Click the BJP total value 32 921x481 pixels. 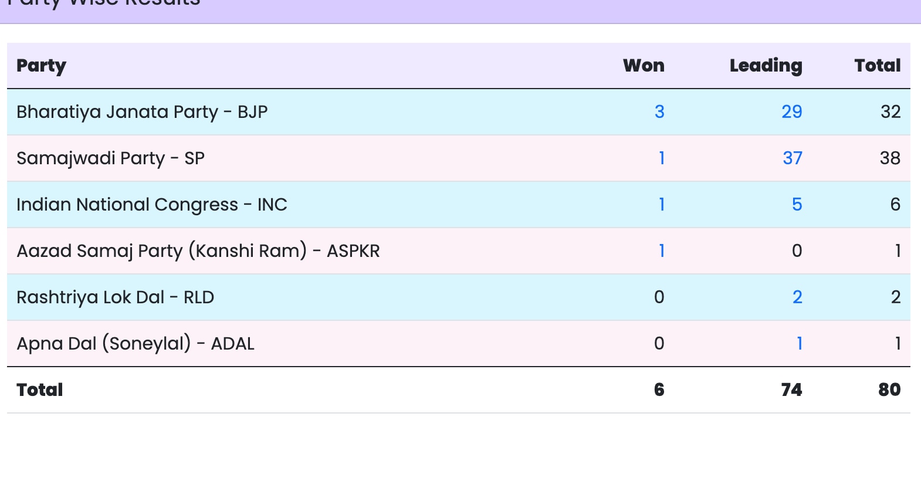click(890, 111)
